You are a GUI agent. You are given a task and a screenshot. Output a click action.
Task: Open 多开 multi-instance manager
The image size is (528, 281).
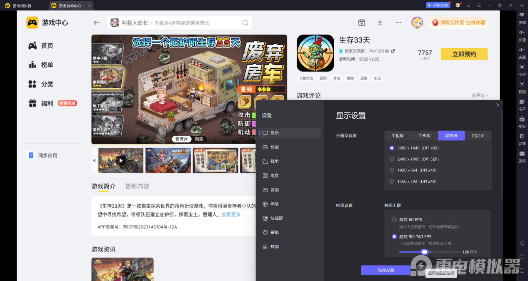pos(522,105)
